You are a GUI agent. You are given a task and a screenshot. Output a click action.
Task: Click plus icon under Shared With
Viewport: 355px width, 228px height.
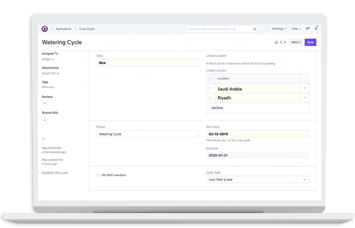pos(45,120)
